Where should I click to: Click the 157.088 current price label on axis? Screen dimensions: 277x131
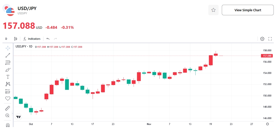click(267, 56)
